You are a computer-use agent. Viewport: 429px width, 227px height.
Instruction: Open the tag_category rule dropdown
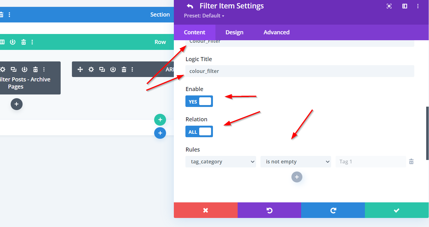point(221,162)
